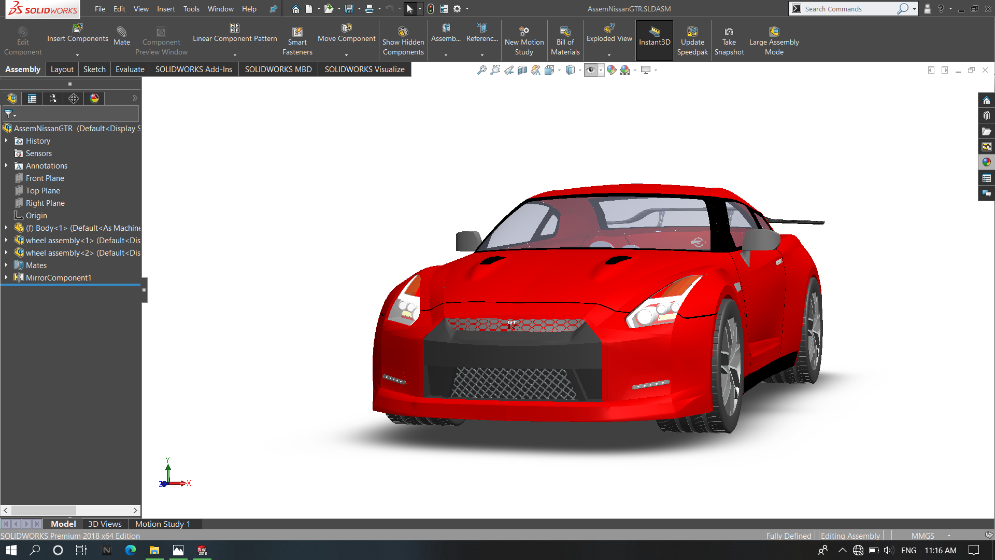This screenshot has height=560, width=995.
Task: Click Update Speedpak icon
Action: (692, 41)
